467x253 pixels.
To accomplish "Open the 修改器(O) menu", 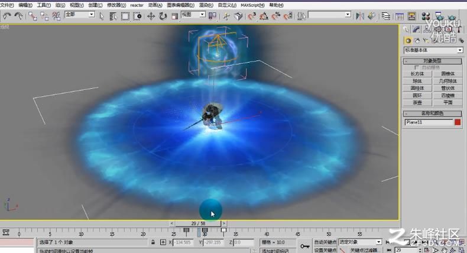I will tap(116, 5).
